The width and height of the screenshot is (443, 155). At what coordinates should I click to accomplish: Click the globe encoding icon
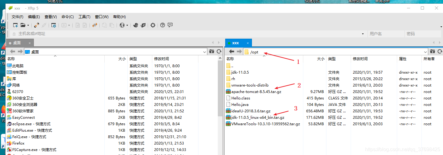[122, 25]
